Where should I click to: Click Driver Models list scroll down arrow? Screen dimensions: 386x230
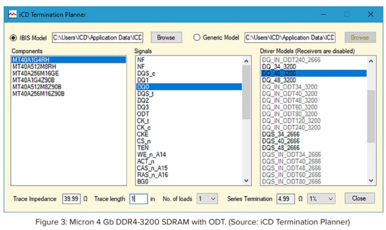tap(371, 181)
